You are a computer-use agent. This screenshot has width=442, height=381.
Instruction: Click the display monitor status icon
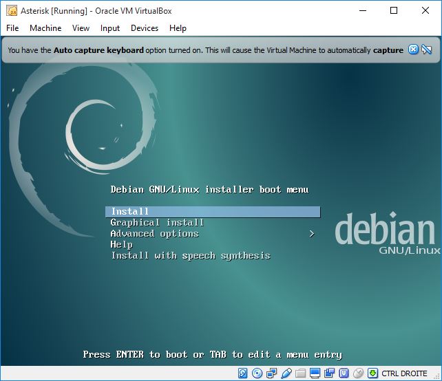click(315, 373)
